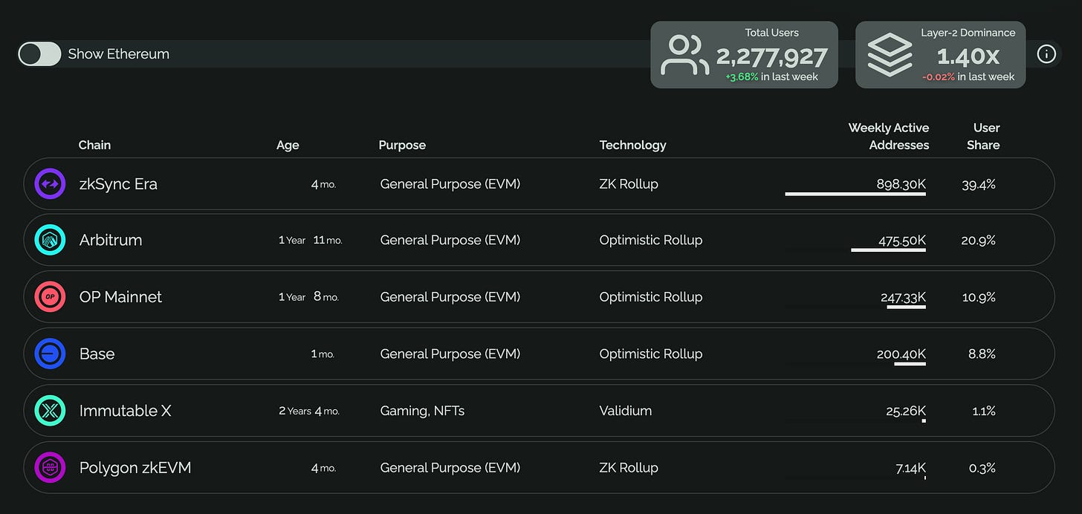Sort by the Purpose column header
The height and width of the screenshot is (514, 1082).
(402, 146)
